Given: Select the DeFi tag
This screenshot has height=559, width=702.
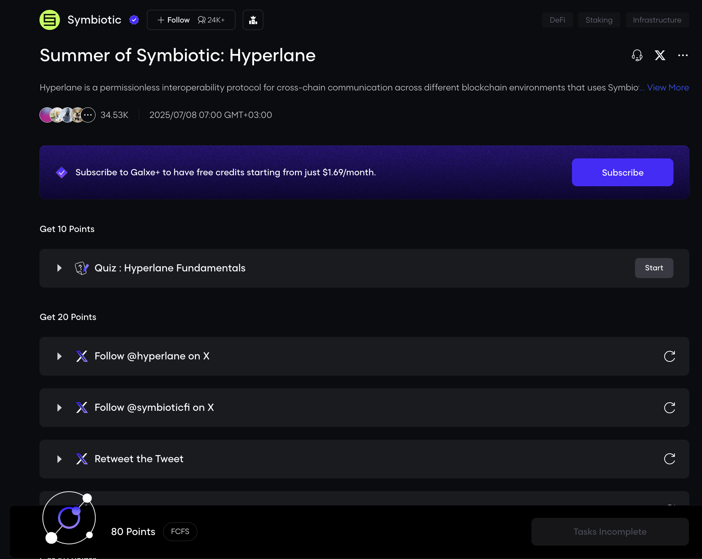Looking at the screenshot, I should tap(557, 20).
